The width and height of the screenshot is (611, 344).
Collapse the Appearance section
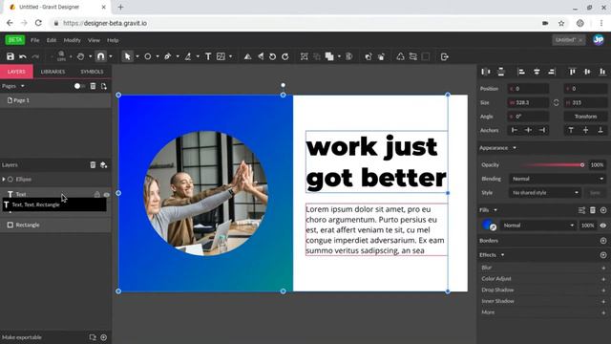click(x=515, y=148)
